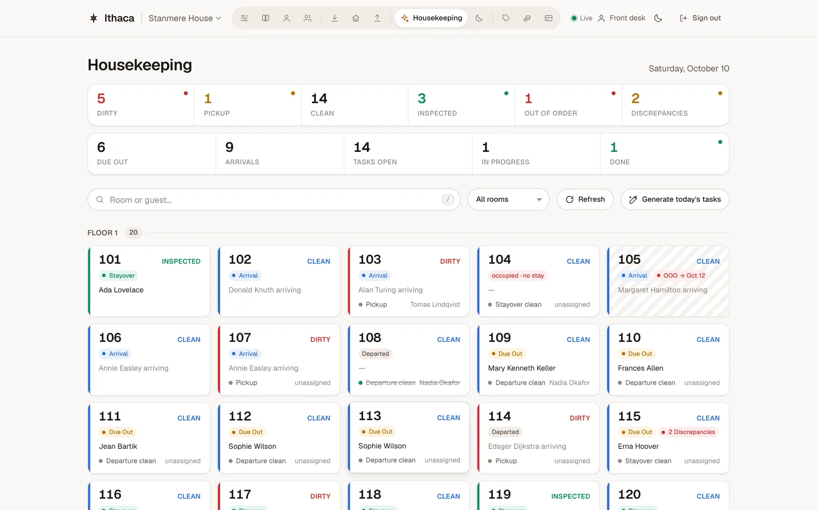Open the coins stack icon in navigation
The height and width of the screenshot is (510, 817).
pos(527,18)
